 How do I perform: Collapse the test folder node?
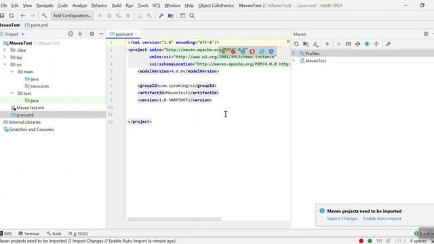[x=12, y=94]
